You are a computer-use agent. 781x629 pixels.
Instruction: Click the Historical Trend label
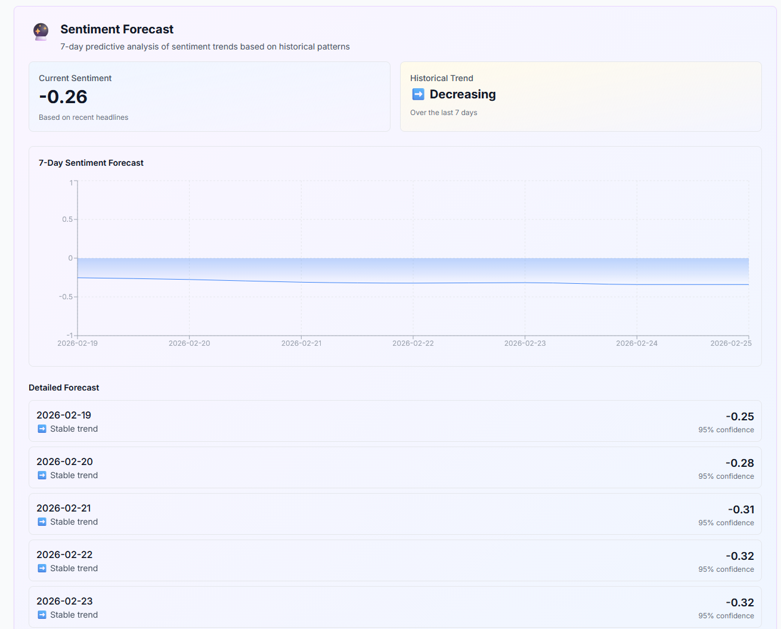tap(442, 78)
